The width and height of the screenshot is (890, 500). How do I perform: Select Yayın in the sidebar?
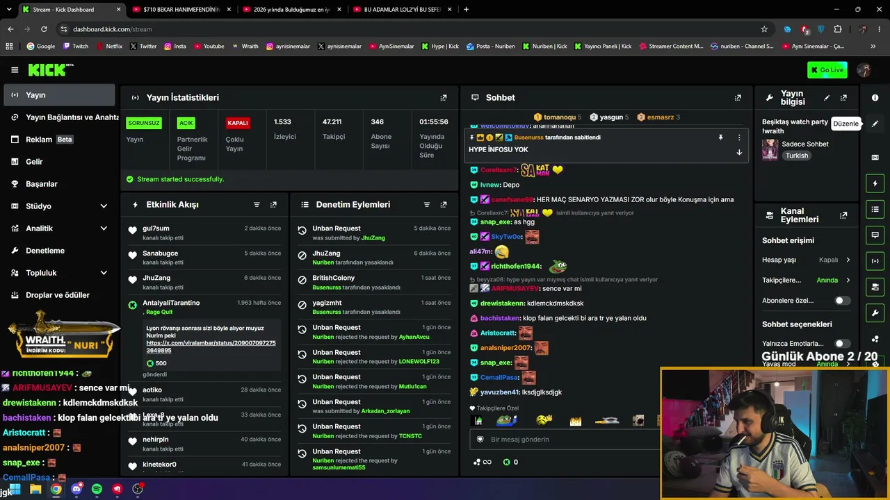pyautogui.click(x=59, y=95)
